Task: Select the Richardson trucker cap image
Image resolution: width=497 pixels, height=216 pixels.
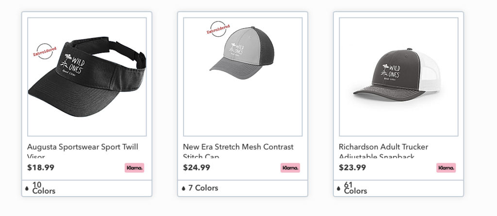Action: 398,77
